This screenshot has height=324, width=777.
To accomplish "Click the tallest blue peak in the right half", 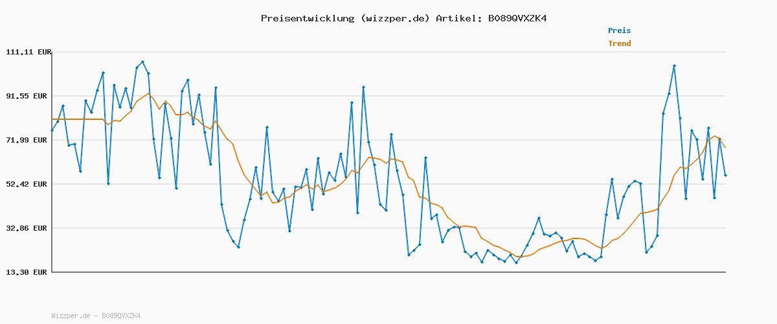I will 674,65.
